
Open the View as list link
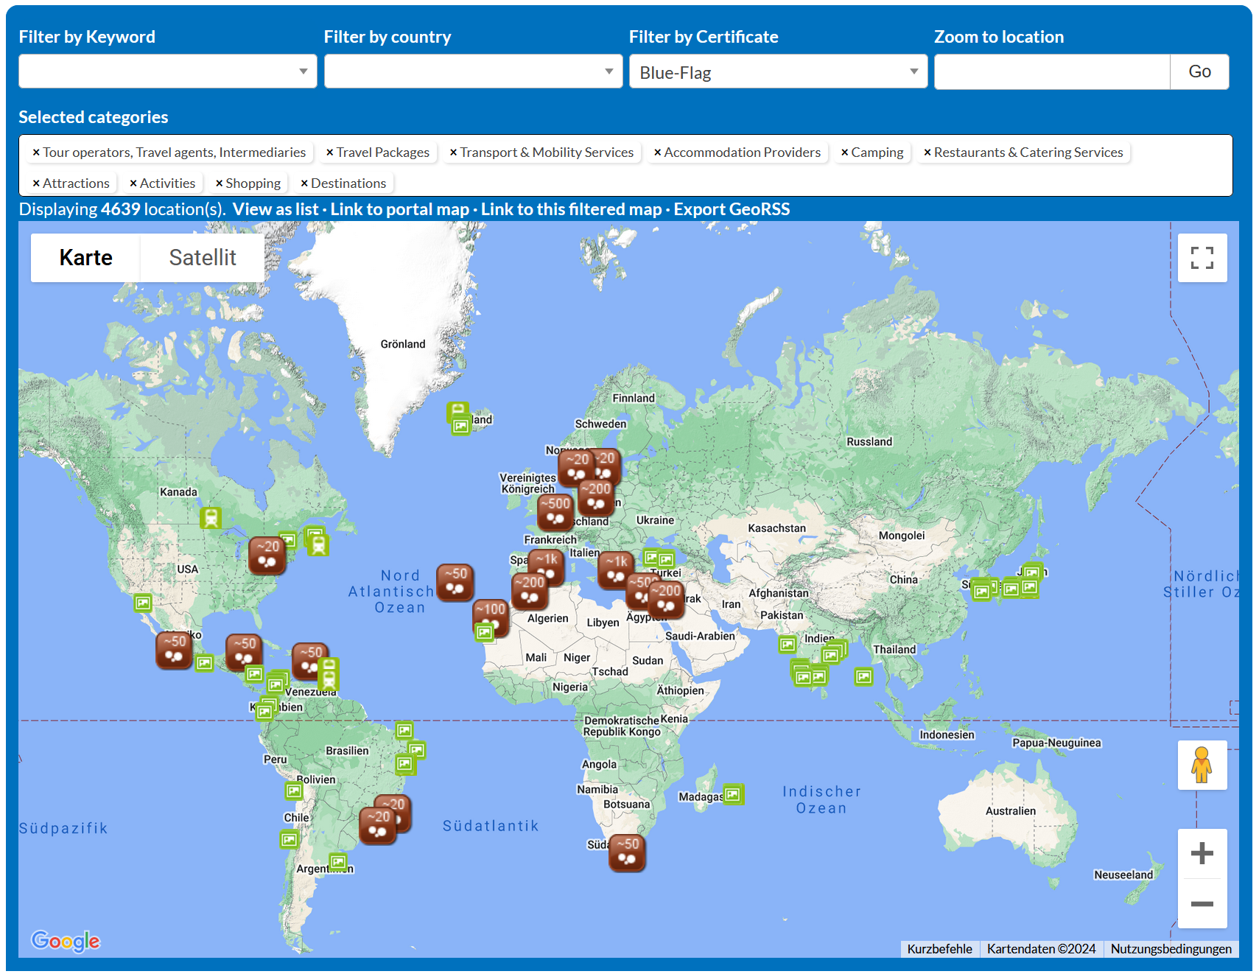(x=276, y=209)
